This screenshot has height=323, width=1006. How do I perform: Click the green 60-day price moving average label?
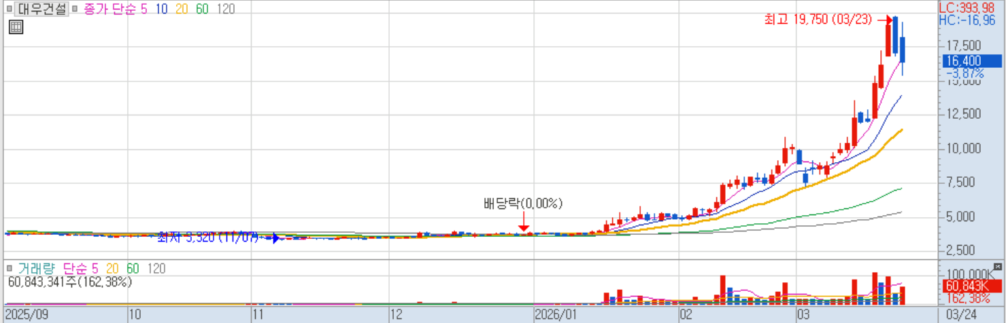click(x=202, y=10)
